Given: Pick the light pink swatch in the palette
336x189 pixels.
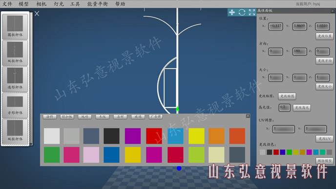Looking at the screenshot, I should 91,155.
